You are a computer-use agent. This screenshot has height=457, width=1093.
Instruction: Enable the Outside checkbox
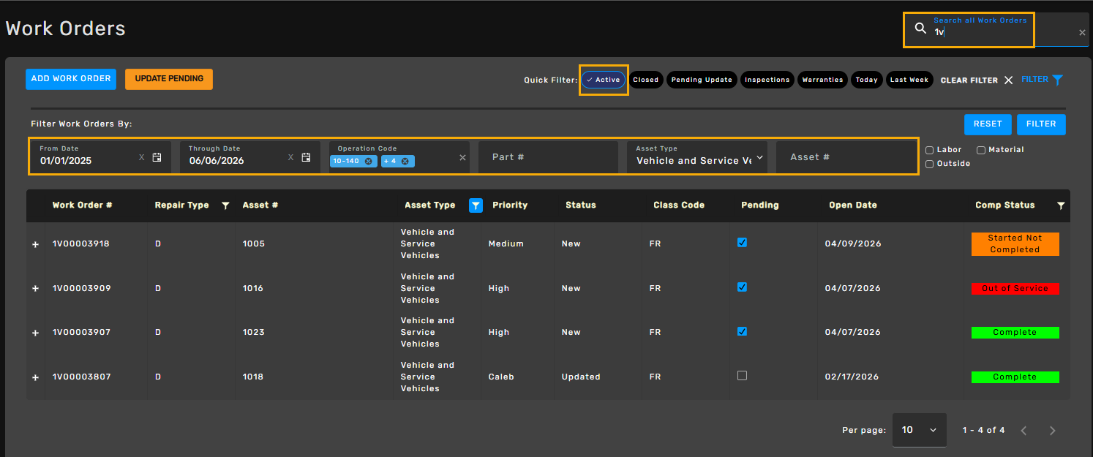point(930,164)
